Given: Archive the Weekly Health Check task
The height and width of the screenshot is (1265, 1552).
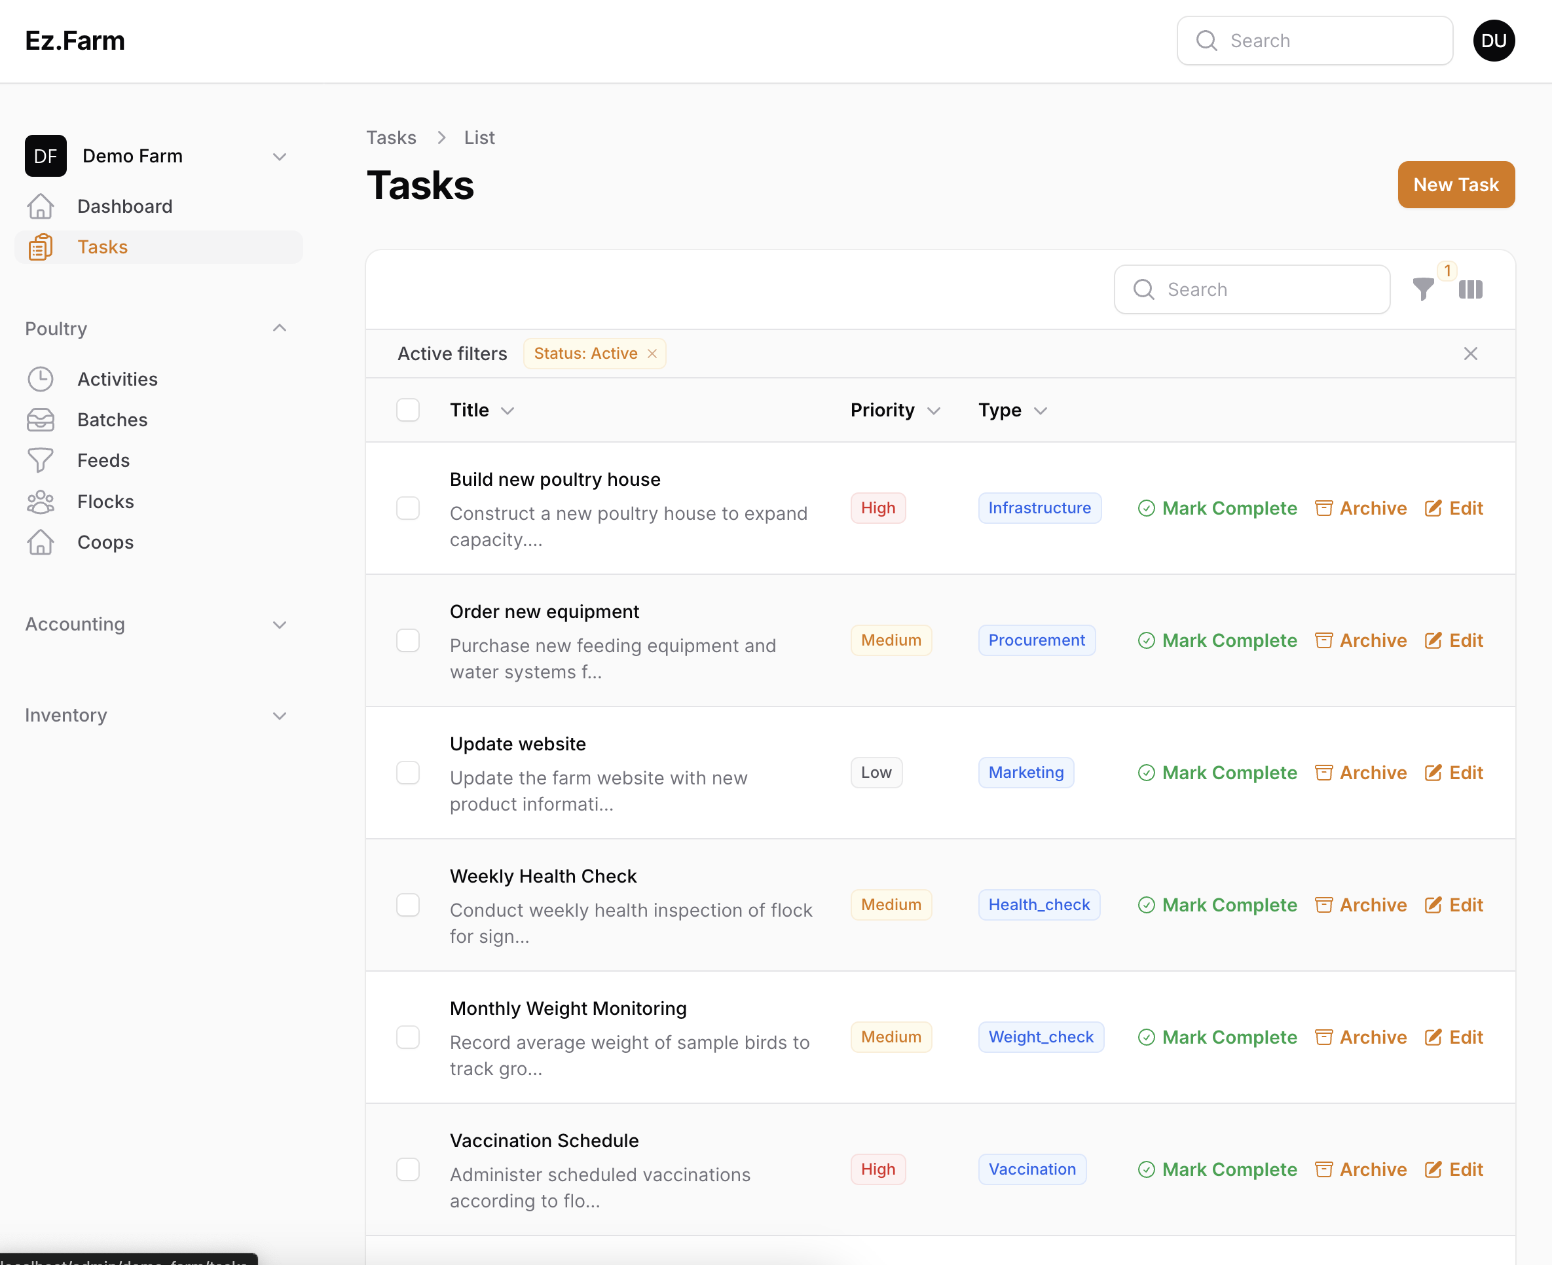Looking at the screenshot, I should click(x=1360, y=905).
